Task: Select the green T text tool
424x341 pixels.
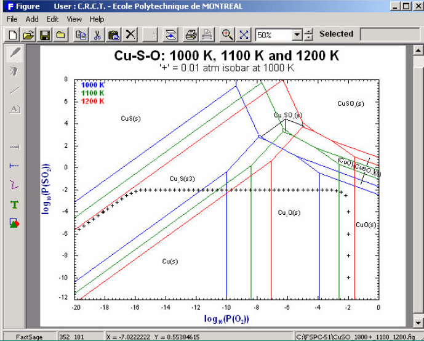Action: tap(15, 205)
